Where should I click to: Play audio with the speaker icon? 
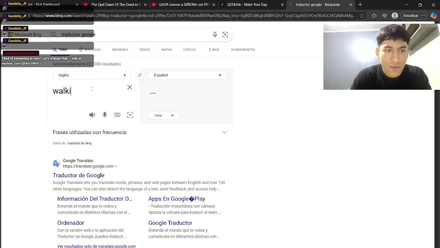pyautogui.click(x=92, y=115)
